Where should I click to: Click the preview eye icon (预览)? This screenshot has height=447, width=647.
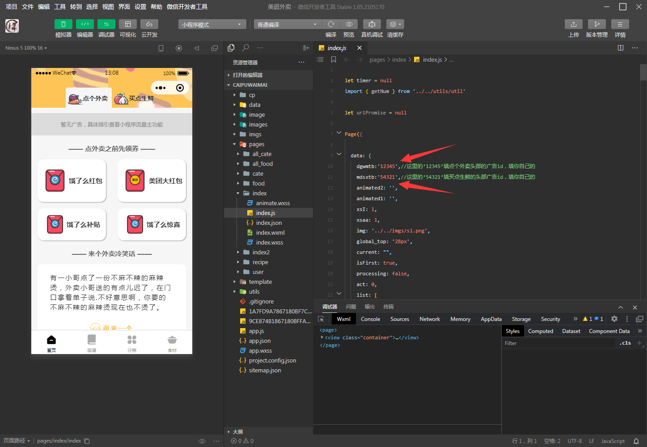349,24
